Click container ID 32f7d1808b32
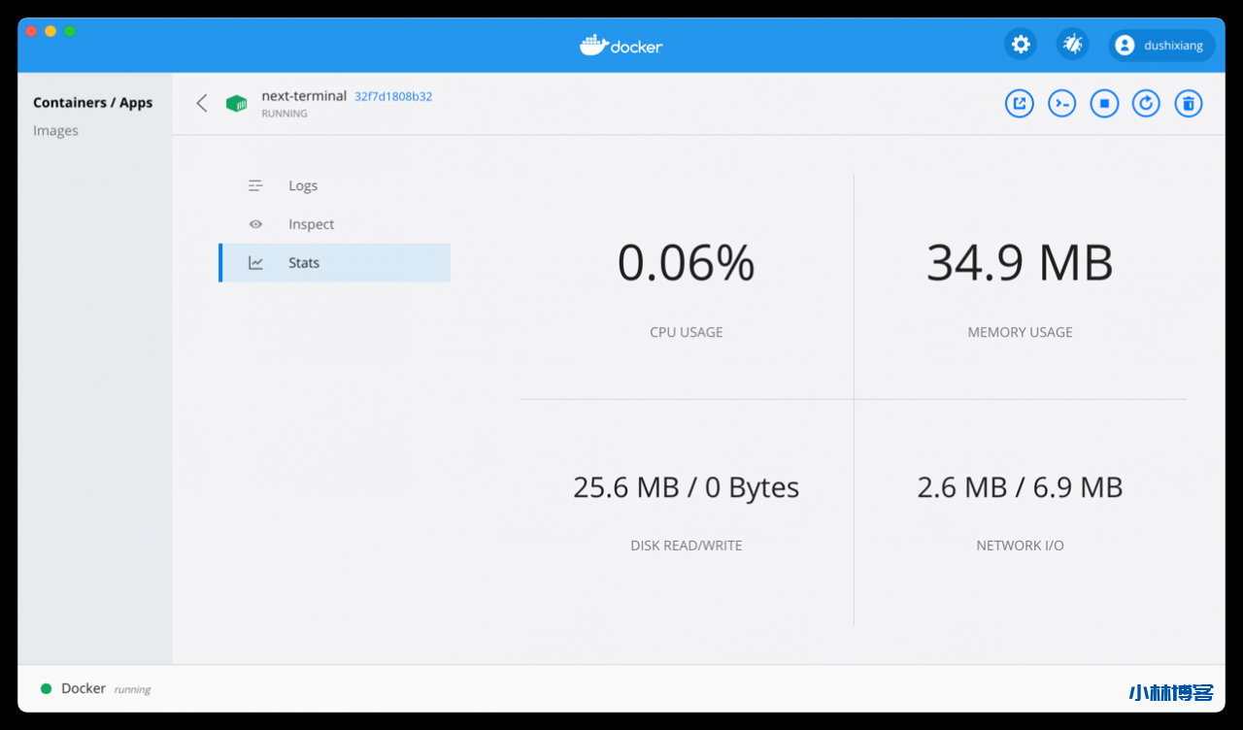Image resolution: width=1243 pixels, height=730 pixels. click(x=393, y=97)
